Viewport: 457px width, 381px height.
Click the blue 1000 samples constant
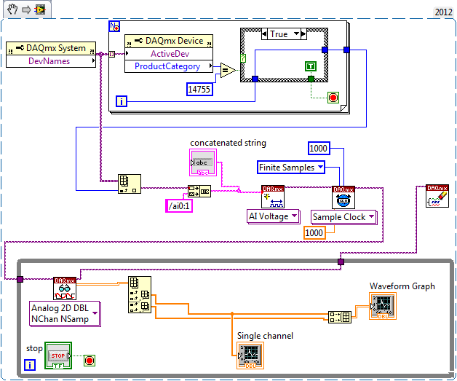319,148
